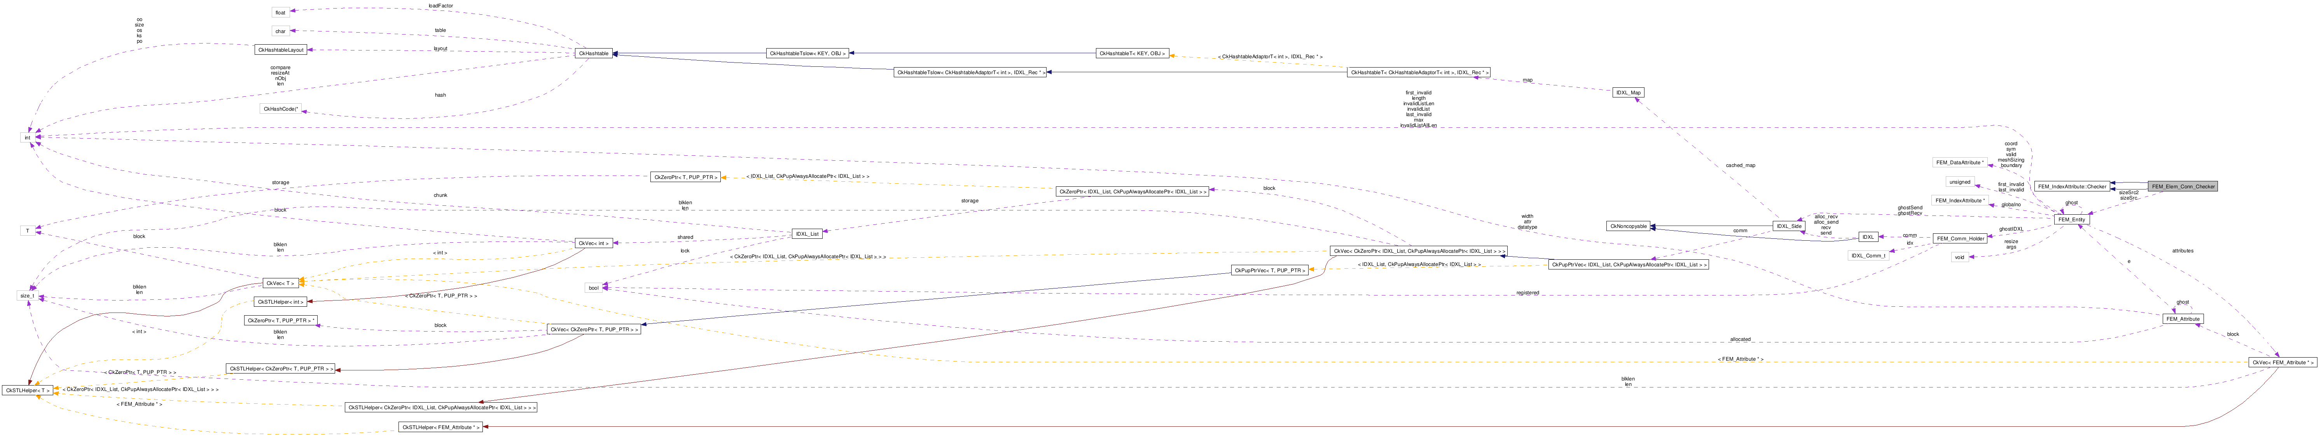The height and width of the screenshot is (443, 2319).
Task: Open the FEM_Comm_Holder node
Action: tap(1961, 238)
